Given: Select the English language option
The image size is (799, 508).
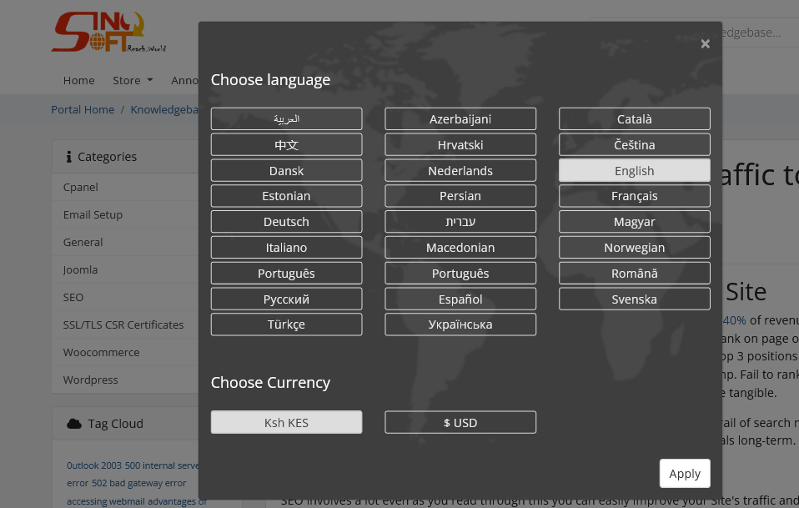Looking at the screenshot, I should [634, 169].
